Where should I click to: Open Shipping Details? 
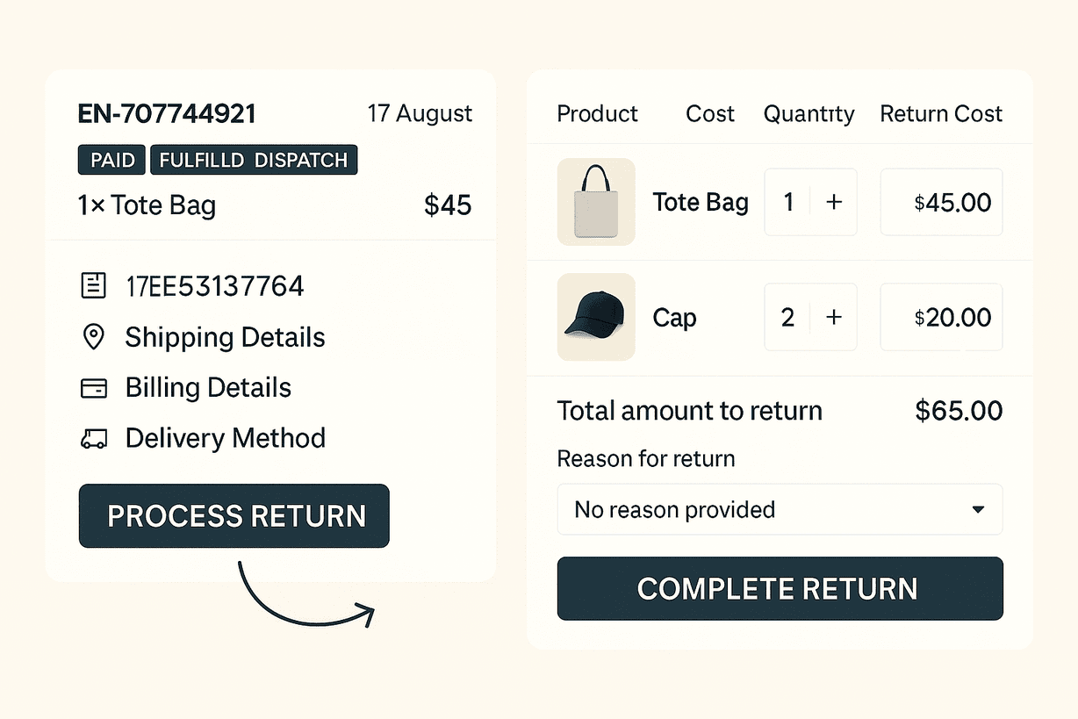[225, 337]
